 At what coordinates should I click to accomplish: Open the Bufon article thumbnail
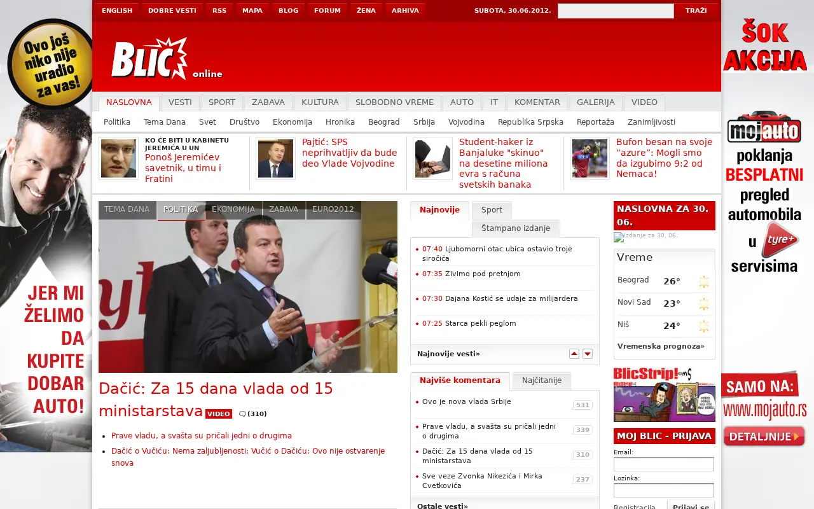coord(590,158)
